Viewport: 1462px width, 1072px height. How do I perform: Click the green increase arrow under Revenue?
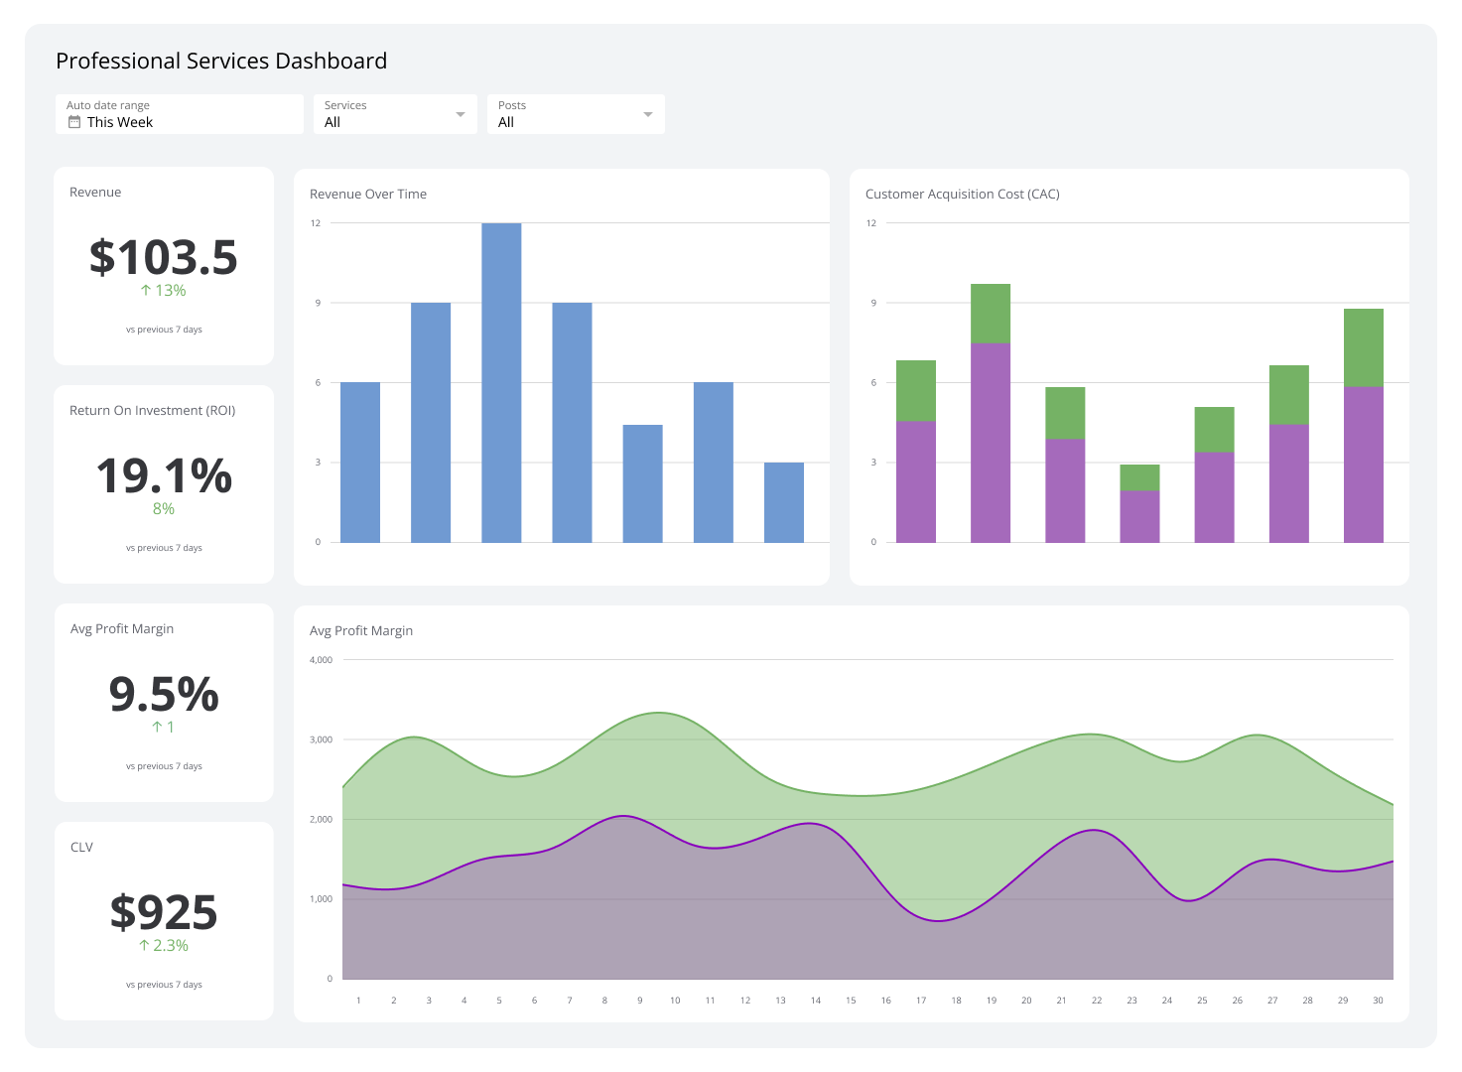point(145,290)
